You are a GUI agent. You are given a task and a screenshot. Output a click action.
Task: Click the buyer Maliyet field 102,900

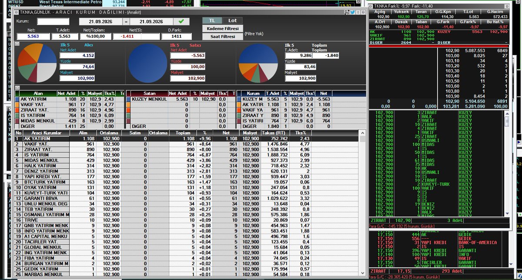coord(77,78)
